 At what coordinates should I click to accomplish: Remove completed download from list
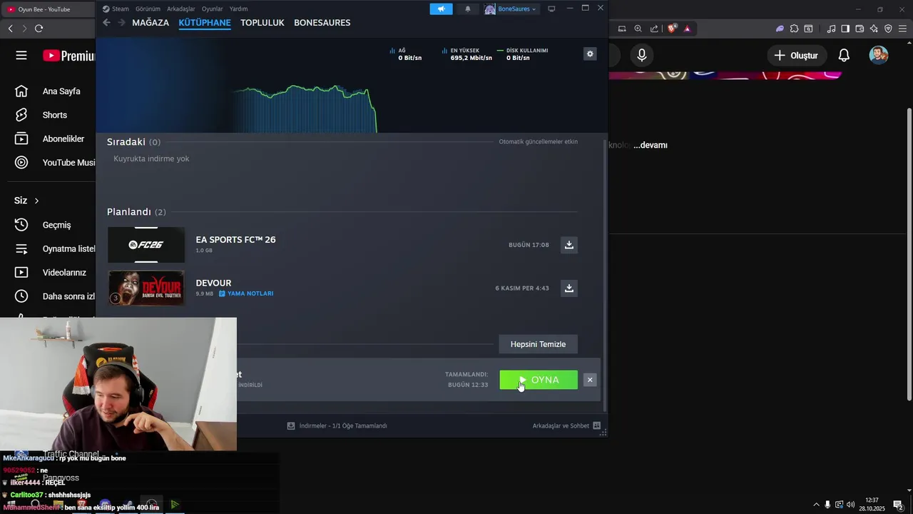pos(590,380)
